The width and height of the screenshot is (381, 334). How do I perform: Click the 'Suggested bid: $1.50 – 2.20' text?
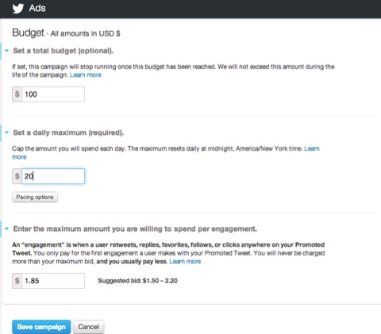137,281
